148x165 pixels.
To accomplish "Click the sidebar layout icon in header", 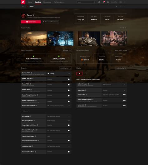I will (121, 2).
